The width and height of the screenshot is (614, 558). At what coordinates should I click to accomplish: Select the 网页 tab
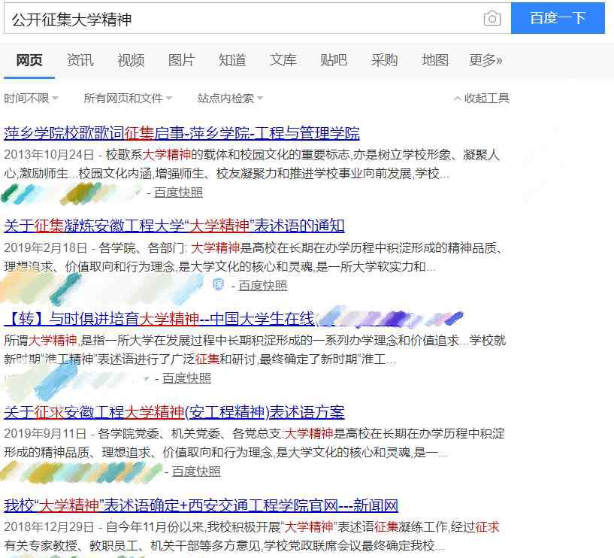tap(29, 60)
